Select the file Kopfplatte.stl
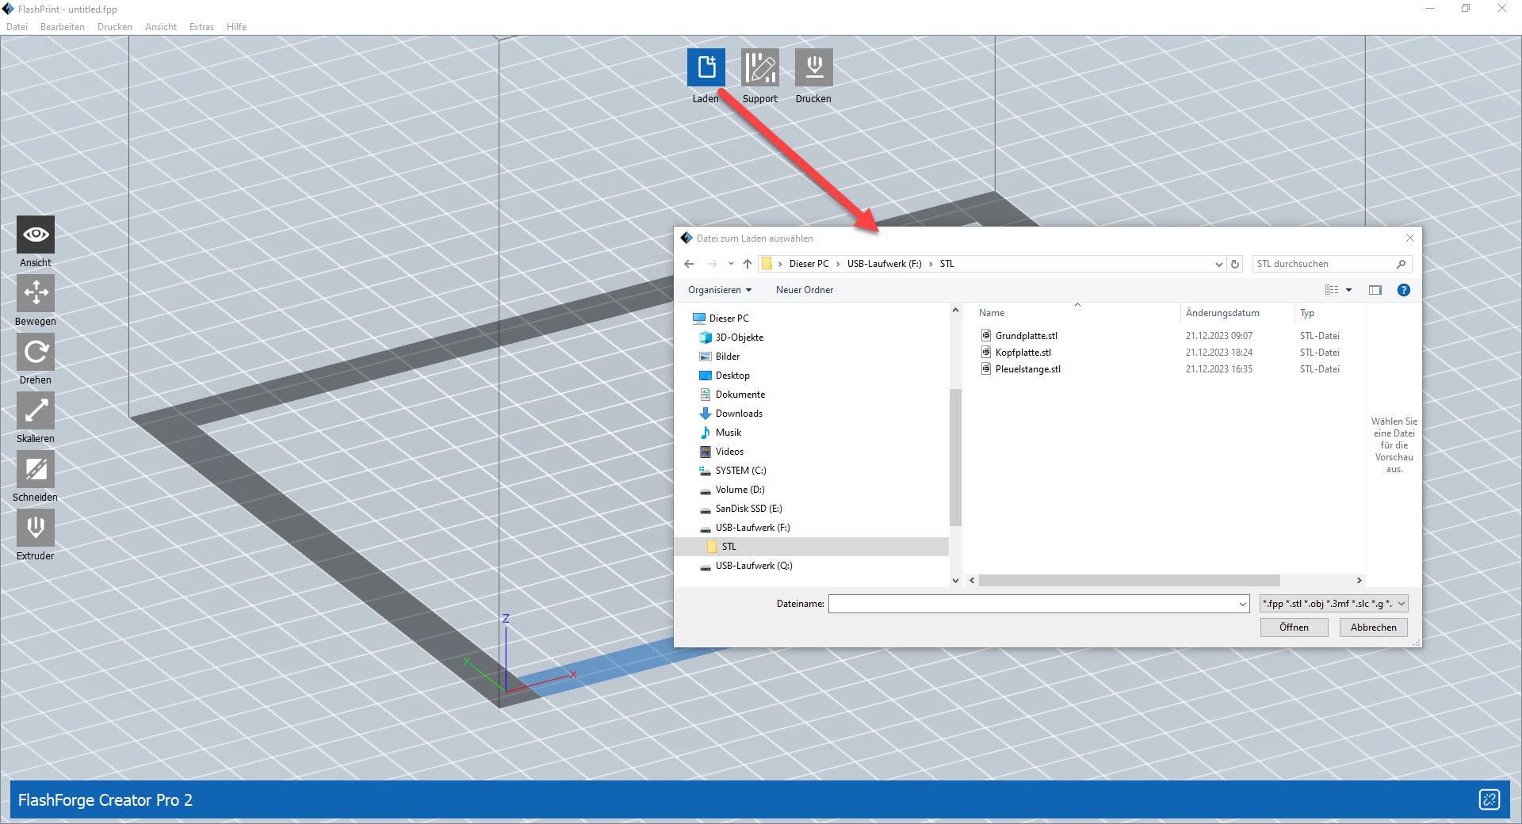This screenshot has width=1522, height=824. (x=1023, y=353)
